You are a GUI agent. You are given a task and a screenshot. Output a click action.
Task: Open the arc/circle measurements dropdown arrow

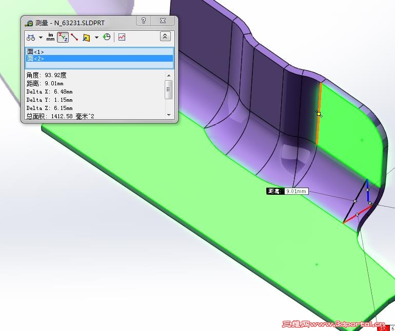[41, 38]
